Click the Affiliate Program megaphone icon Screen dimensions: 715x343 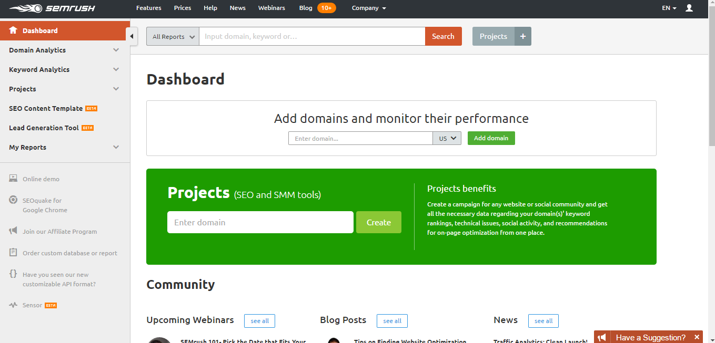[x=13, y=231]
